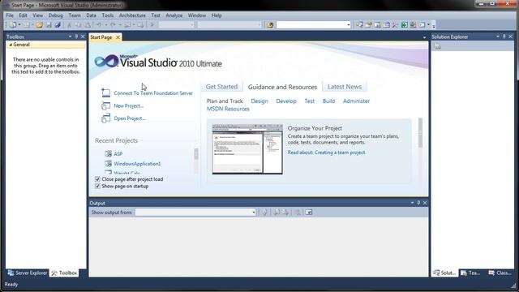The image size is (519, 292).
Task: Click the New Project toolbar icon
Action: click(13, 25)
